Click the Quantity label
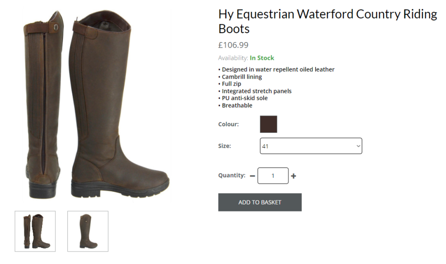Viewport: 446px width, 264px height. tap(232, 175)
